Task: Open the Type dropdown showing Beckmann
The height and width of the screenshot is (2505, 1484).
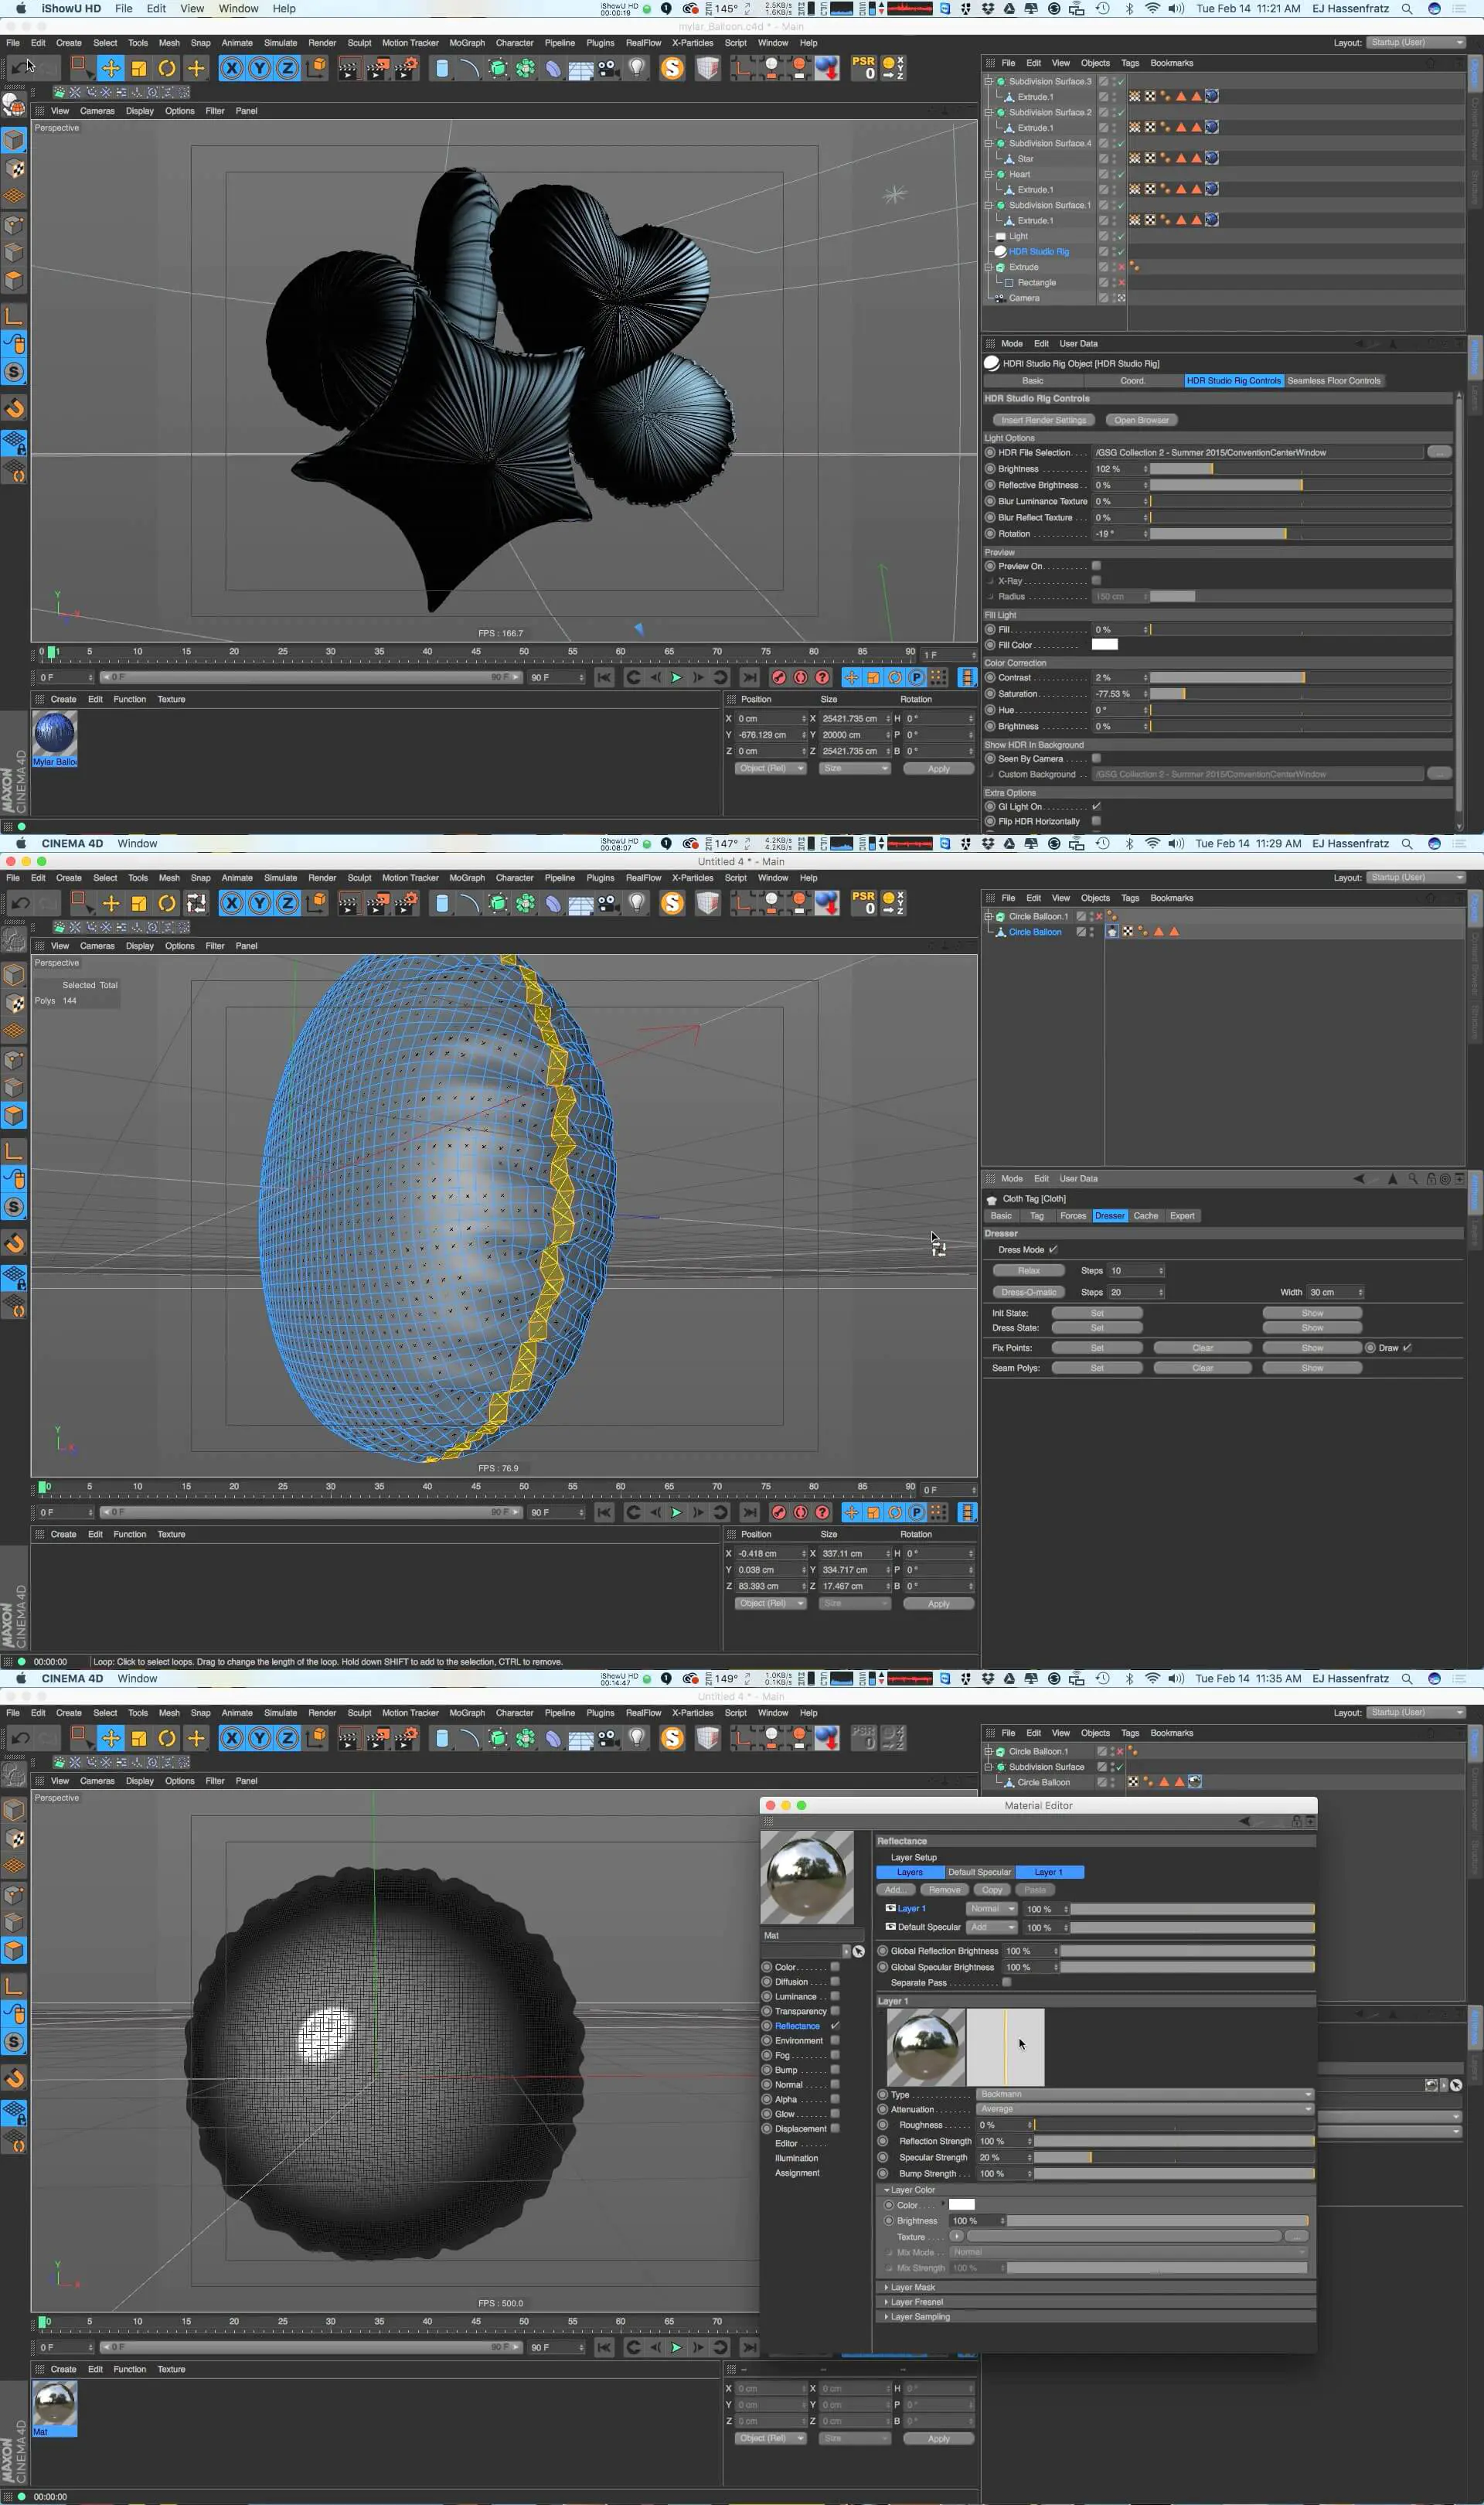Action: [x=1145, y=2093]
